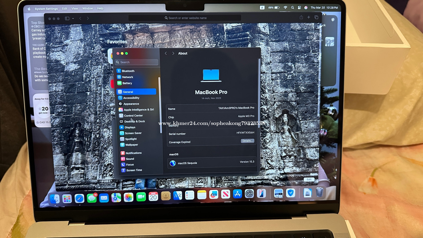Viewport: 423px width, 238px height.
Task: Open Freeform app in the Dock
Action: (x=214, y=194)
